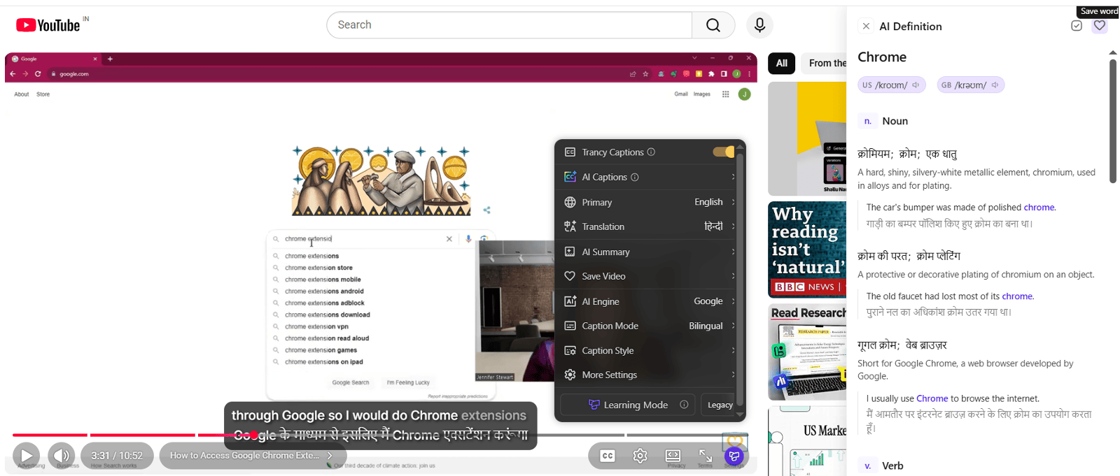Viewport: 1120px width, 476px height.
Task: Click the Caption Mode icon
Action: click(570, 326)
